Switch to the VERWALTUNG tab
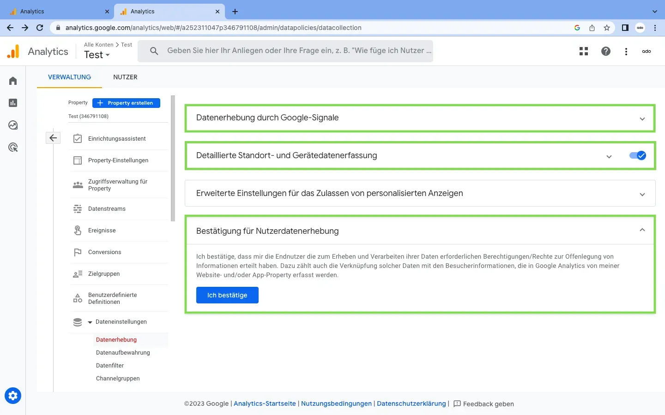This screenshot has height=415, width=665. pos(70,77)
